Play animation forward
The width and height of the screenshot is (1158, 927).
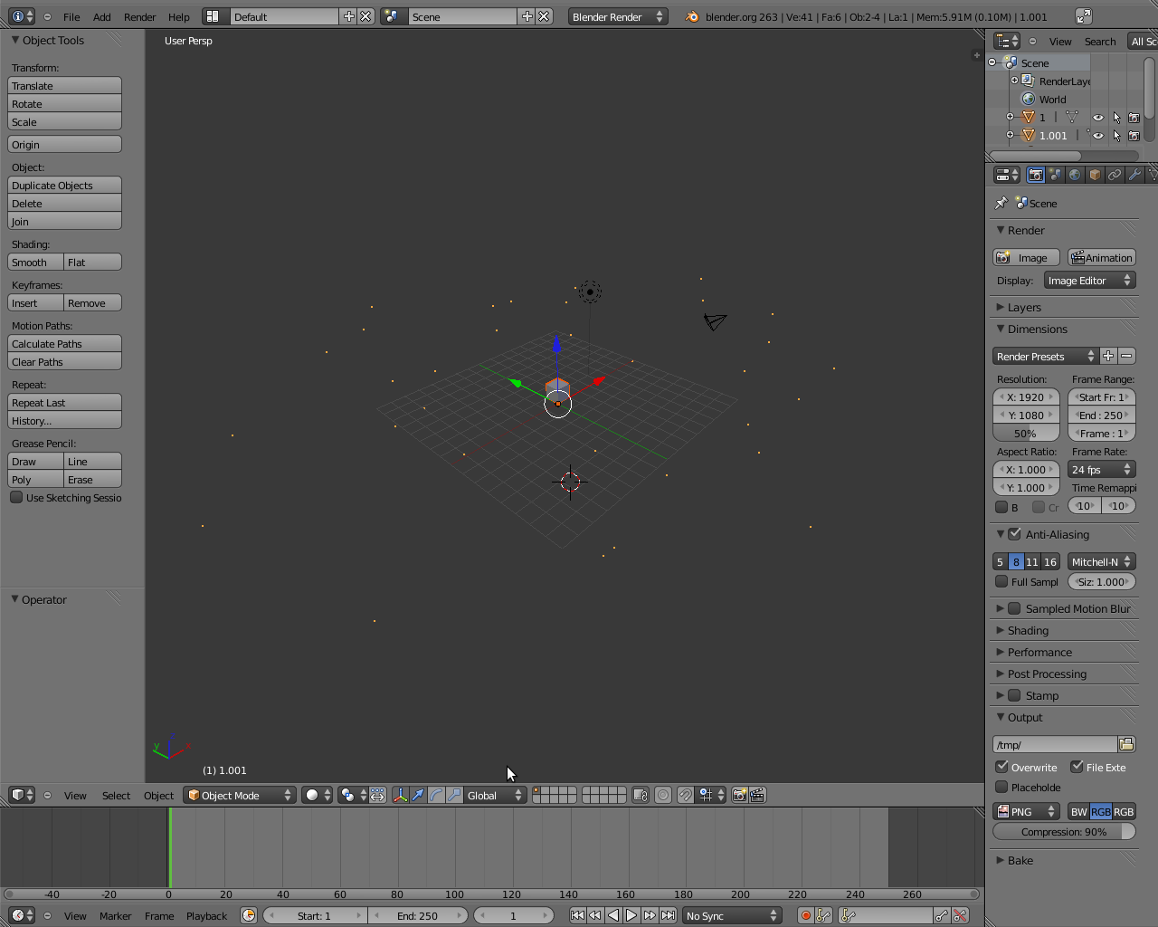[631, 915]
